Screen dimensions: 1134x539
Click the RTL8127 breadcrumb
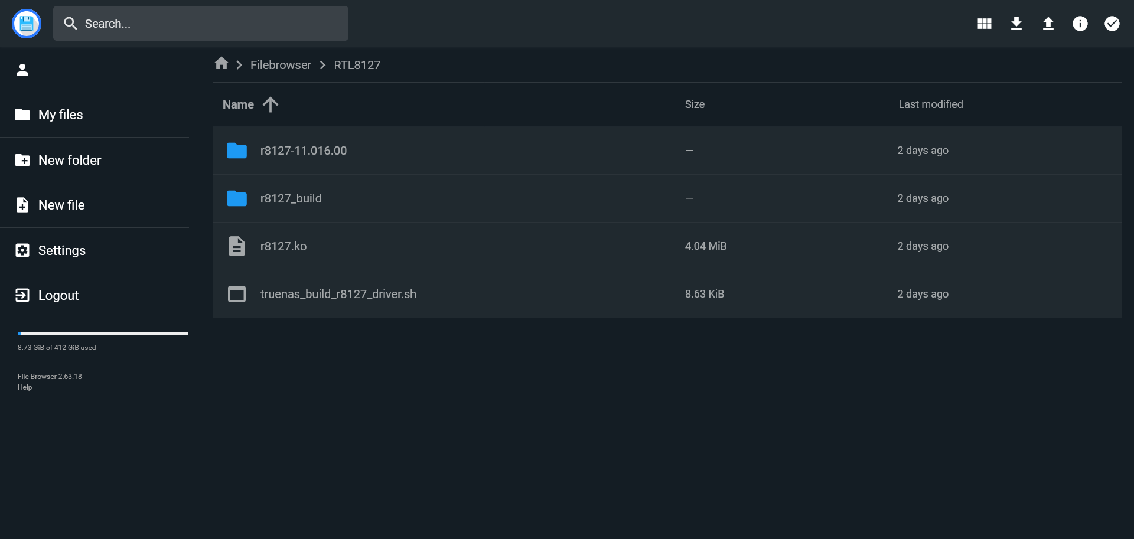pos(357,65)
